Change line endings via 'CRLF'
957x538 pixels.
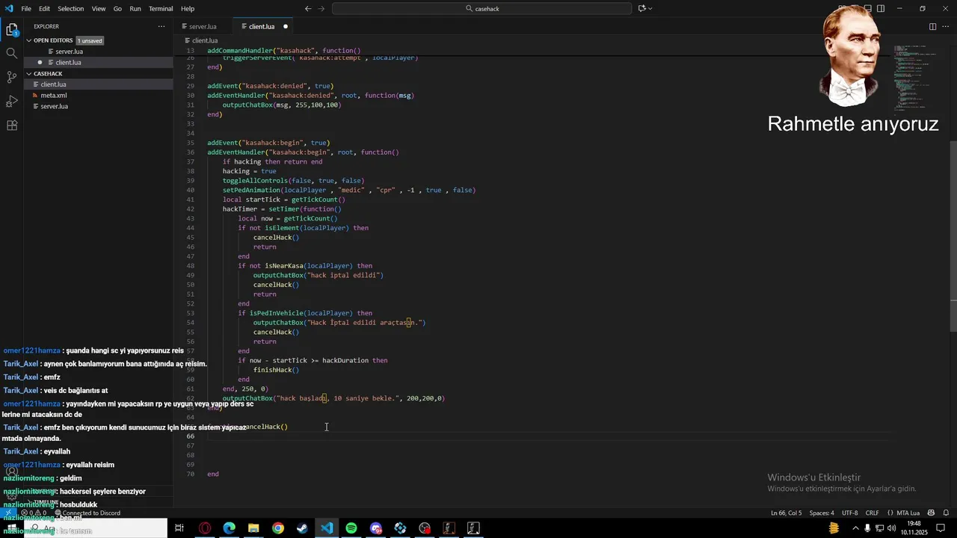[872, 513]
